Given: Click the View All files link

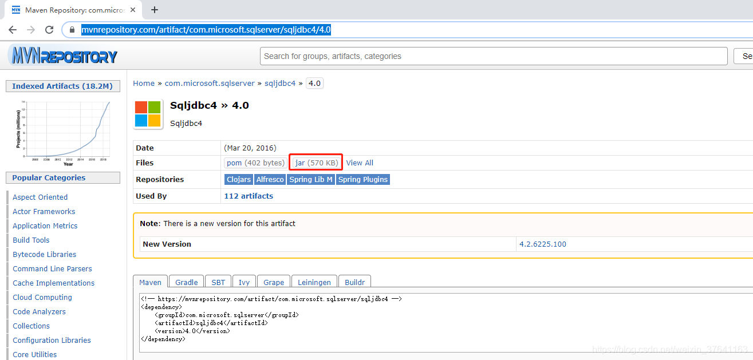Looking at the screenshot, I should click(359, 163).
